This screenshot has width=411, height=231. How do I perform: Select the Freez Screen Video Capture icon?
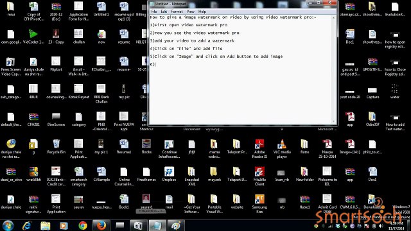point(11,67)
